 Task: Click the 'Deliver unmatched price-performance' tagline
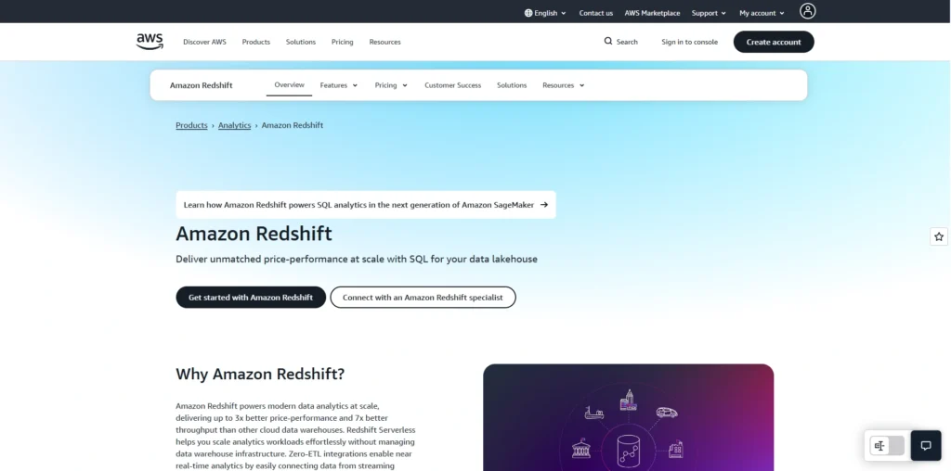click(x=357, y=259)
